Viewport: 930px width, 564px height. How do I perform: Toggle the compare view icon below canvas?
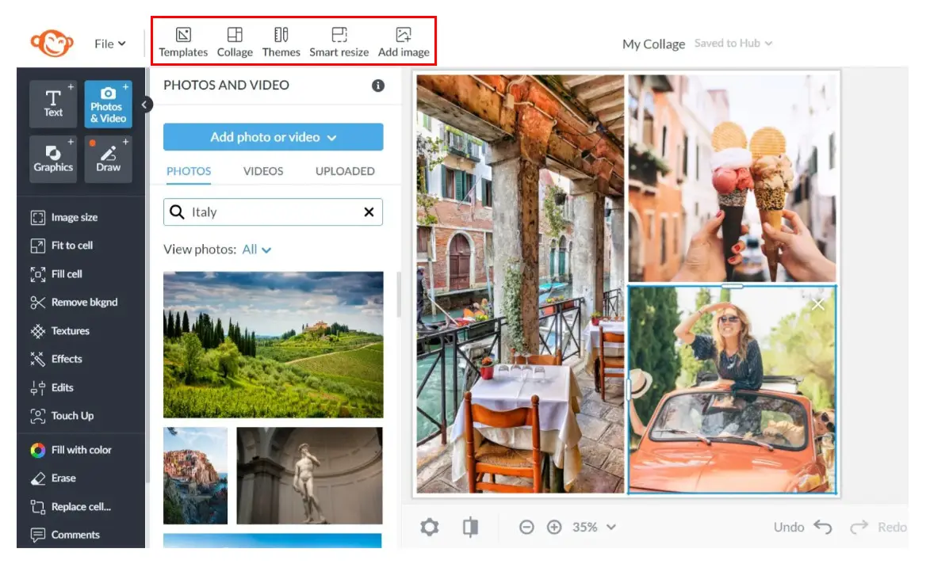pyautogui.click(x=471, y=527)
